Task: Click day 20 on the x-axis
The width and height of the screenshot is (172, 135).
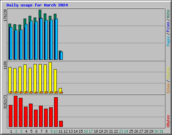Action: pyautogui.click(x=106, y=131)
